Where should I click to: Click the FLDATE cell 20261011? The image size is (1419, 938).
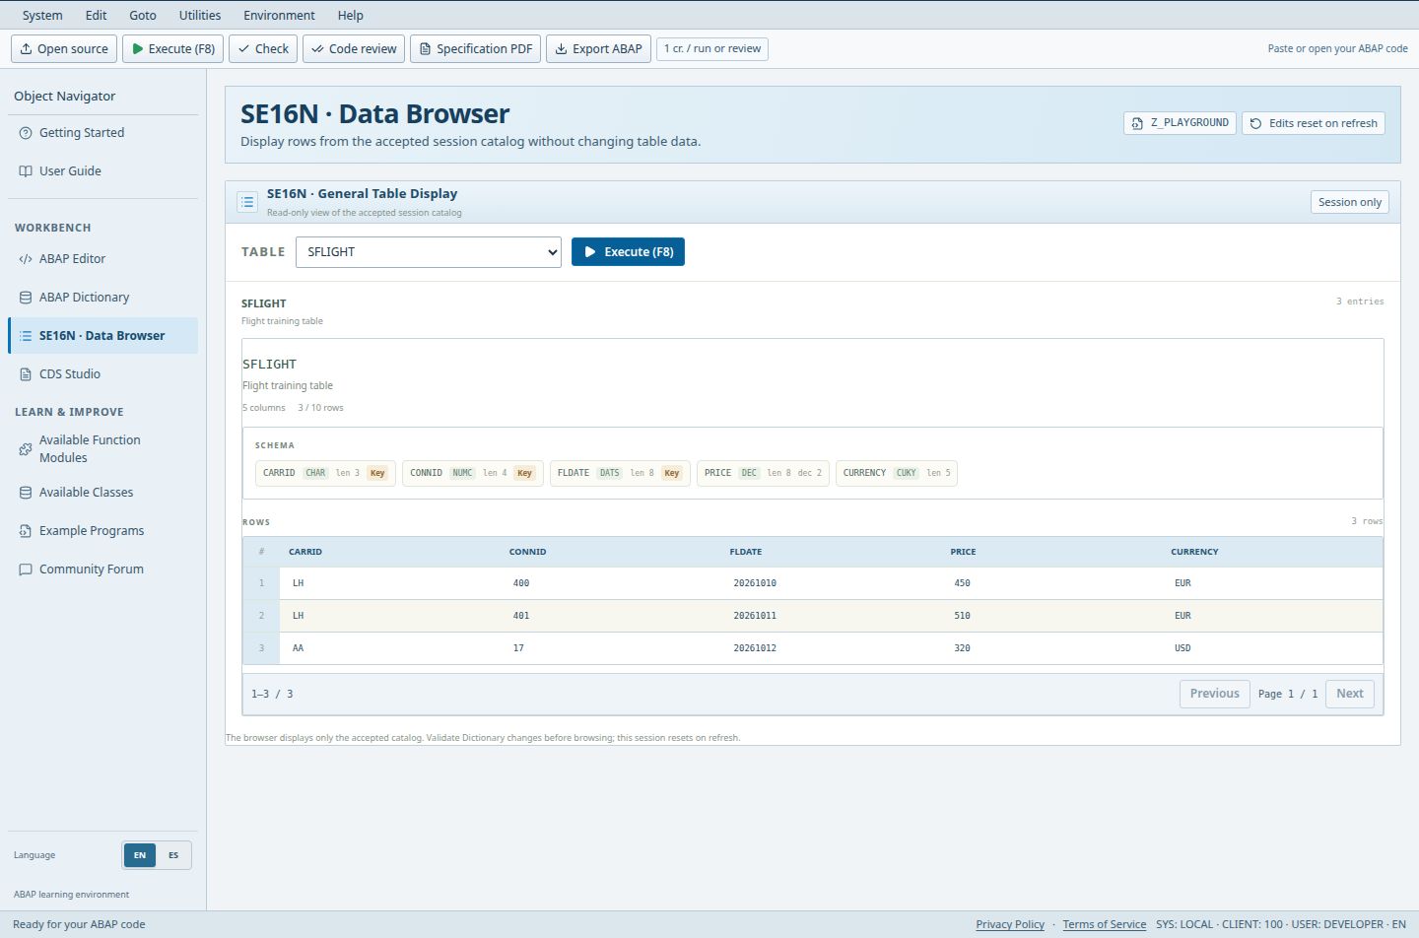pyautogui.click(x=755, y=616)
